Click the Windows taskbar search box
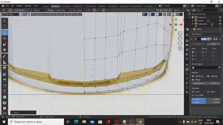The image size is (223, 125). tap(36, 122)
